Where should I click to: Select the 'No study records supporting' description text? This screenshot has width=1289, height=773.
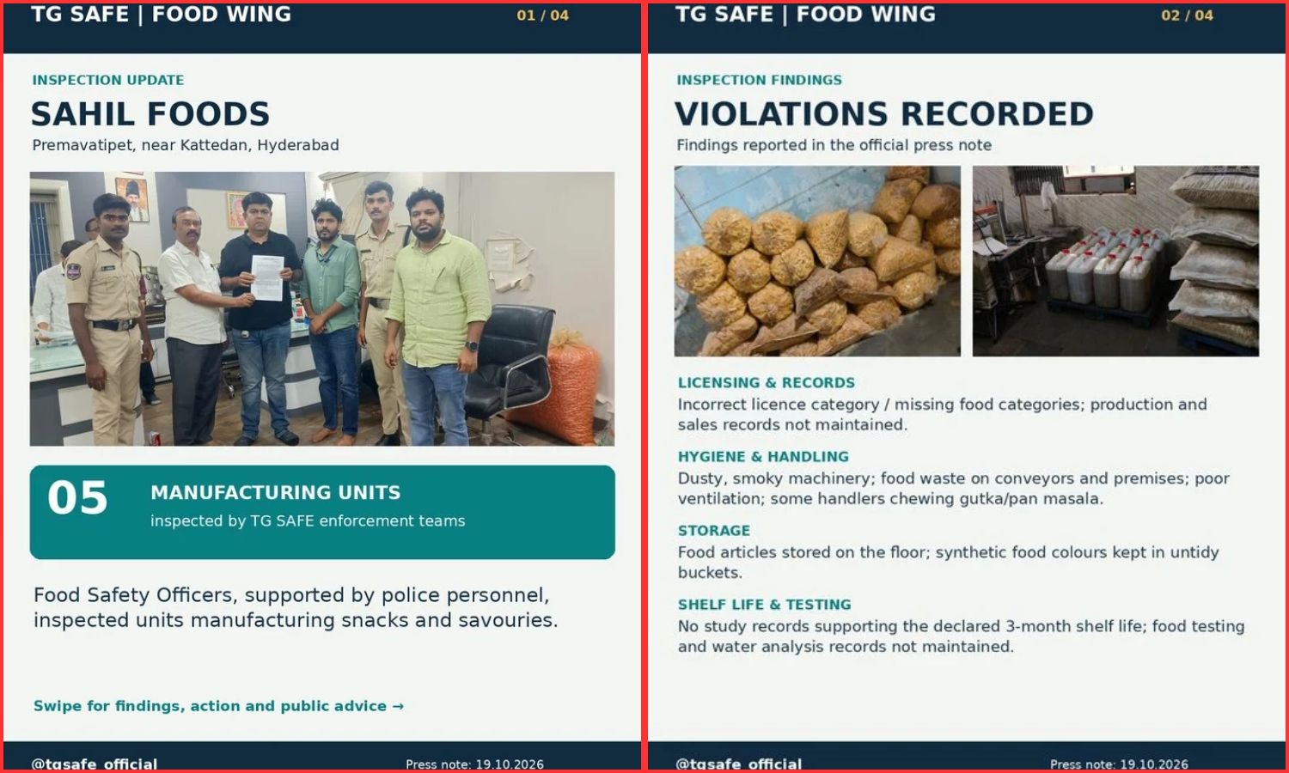[961, 636]
